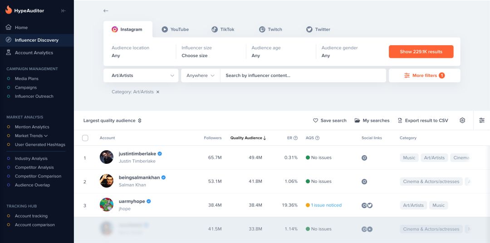
Task: Collapse the sidebar with arrow icon
Action: 64,10
